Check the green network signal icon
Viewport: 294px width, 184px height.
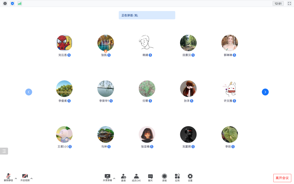click(x=20, y=4)
